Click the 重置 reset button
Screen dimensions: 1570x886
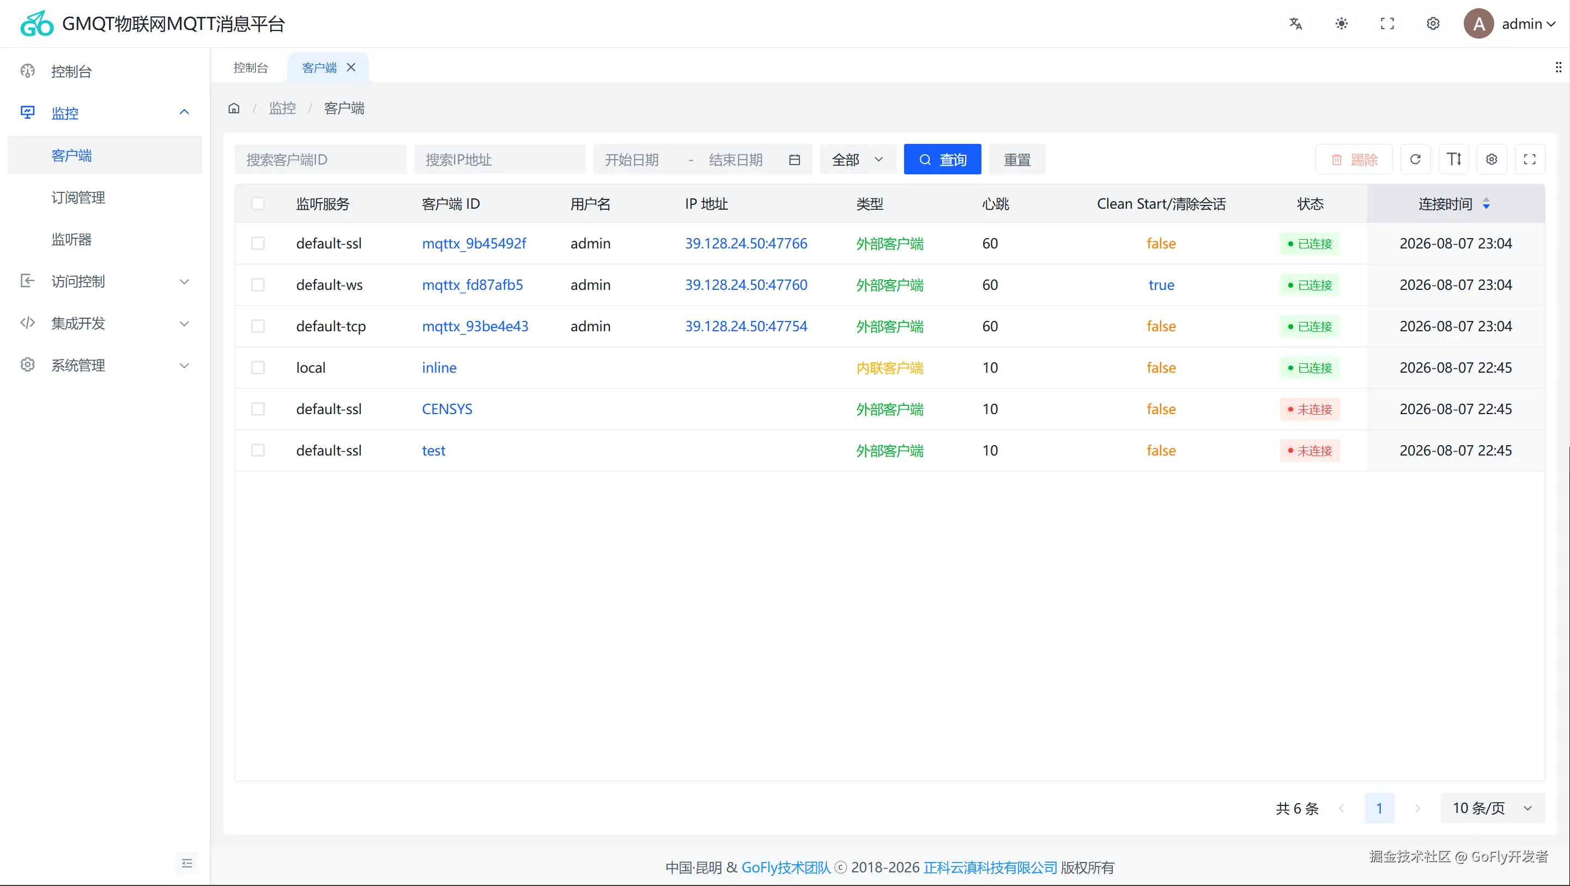point(1017,160)
